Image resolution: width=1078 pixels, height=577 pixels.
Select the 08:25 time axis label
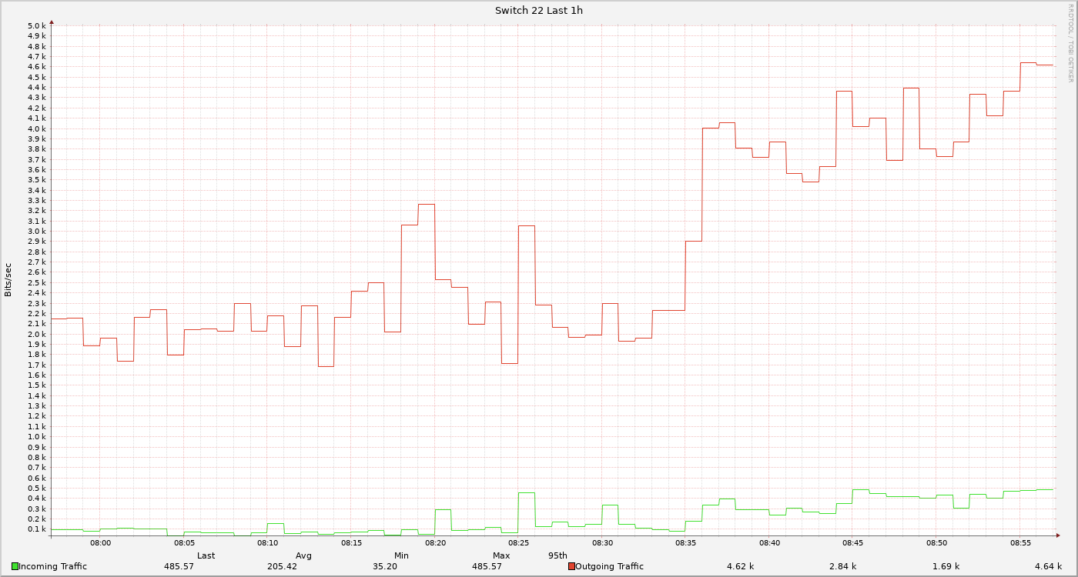(x=518, y=543)
